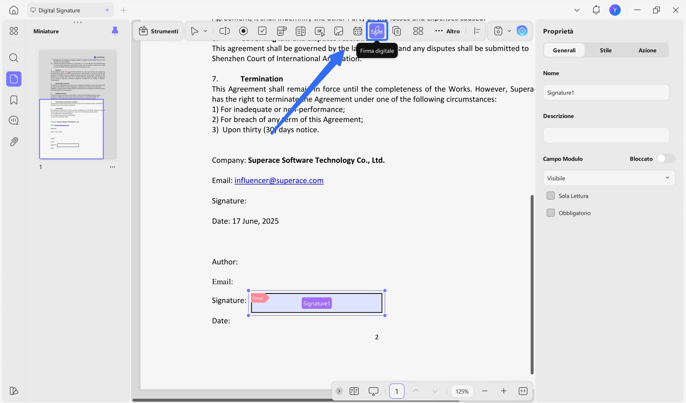Viewport: 686px width, 403px height.
Task: Go to the next page arrow
Action: coord(435,391)
